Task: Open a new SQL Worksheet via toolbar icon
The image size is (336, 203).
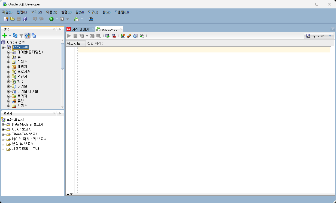Action: pyautogui.click(x=77, y=19)
